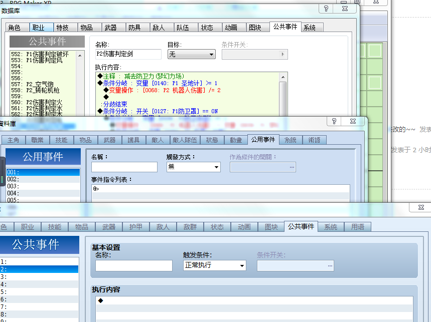Click empty 名称 field under 基本设置
Viewport: 431px width, 322px height.
point(134,265)
